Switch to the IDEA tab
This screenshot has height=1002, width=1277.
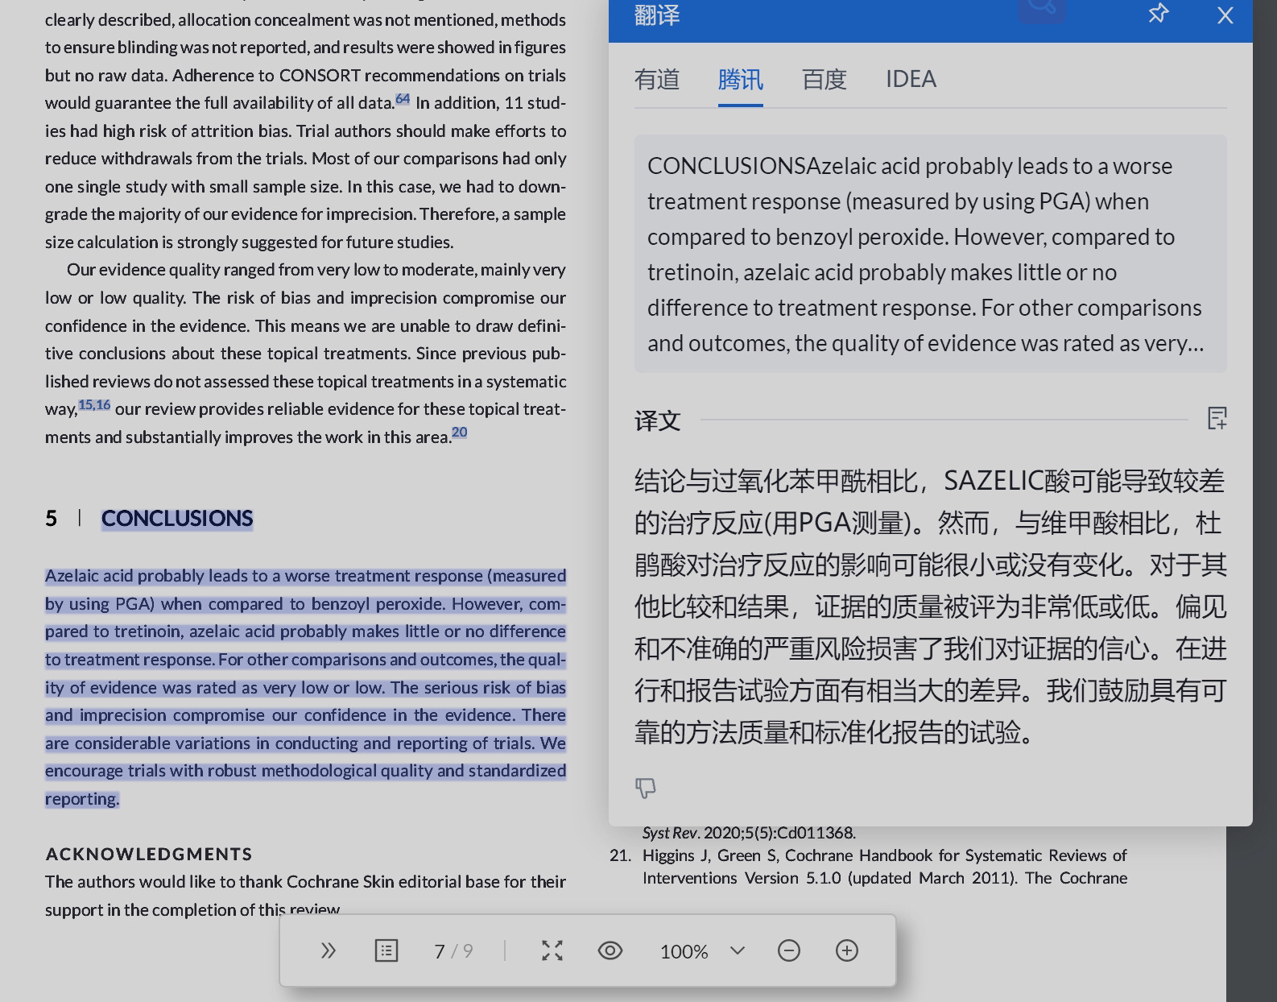click(911, 79)
